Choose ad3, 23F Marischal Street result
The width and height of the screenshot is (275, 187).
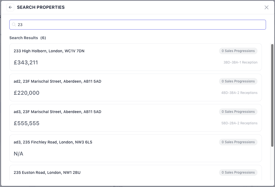(x=57, y=112)
